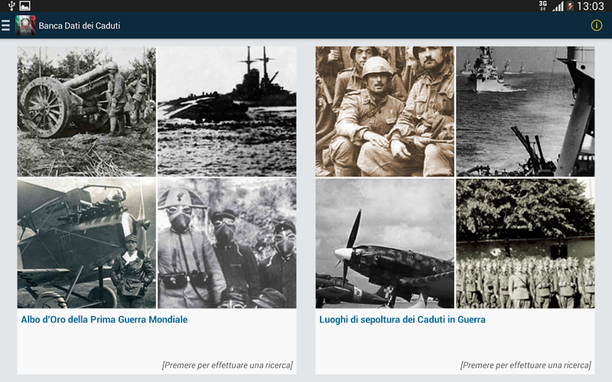Open the hamburger navigation menu
The image size is (612, 382).
tap(5, 25)
